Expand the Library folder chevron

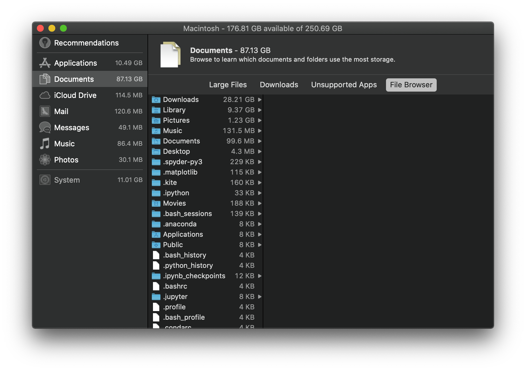[x=260, y=110]
